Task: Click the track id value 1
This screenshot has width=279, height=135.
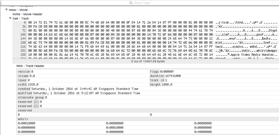Action: (x=166, y=80)
